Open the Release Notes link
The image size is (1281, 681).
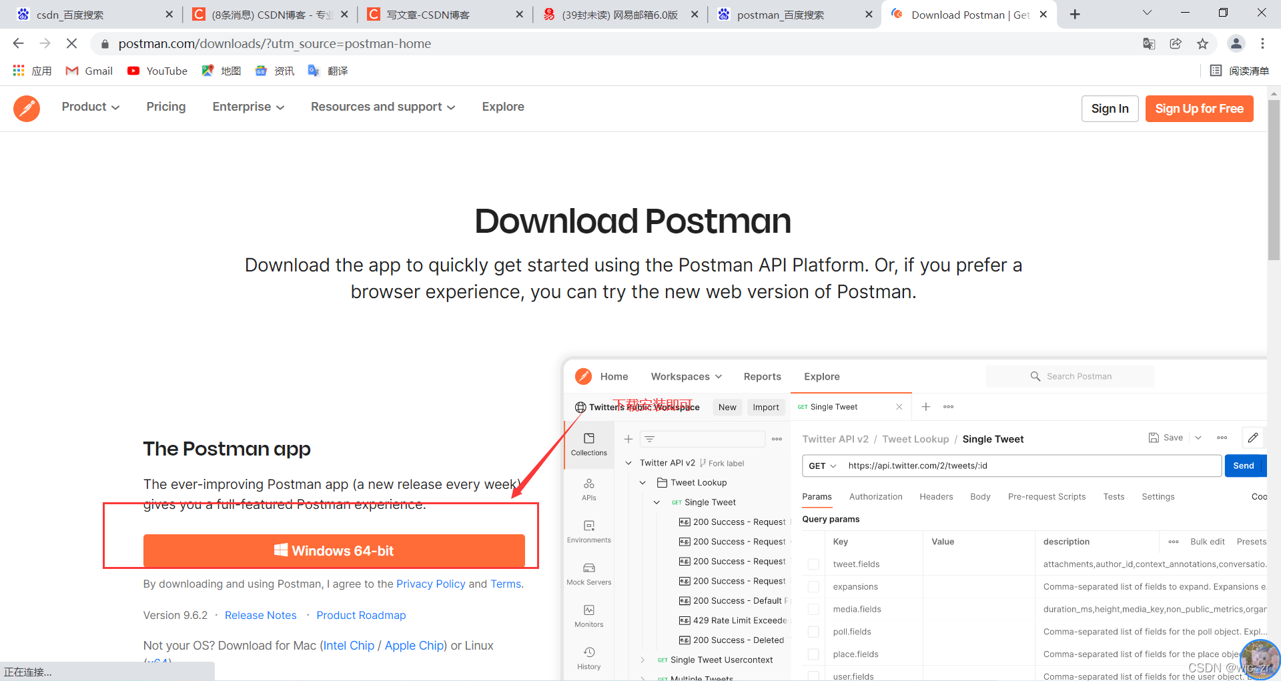(x=260, y=615)
